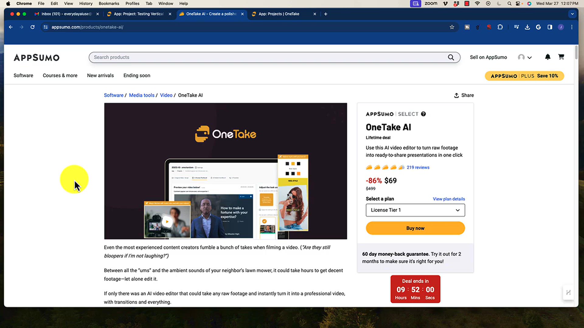Play the OneTake video thumbnail

(x=167, y=221)
